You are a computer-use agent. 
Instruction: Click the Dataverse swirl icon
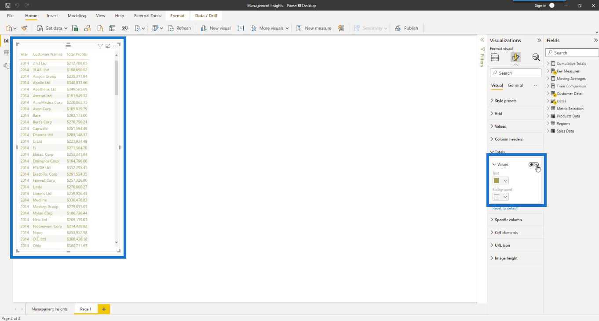pyautogui.click(x=124, y=28)
